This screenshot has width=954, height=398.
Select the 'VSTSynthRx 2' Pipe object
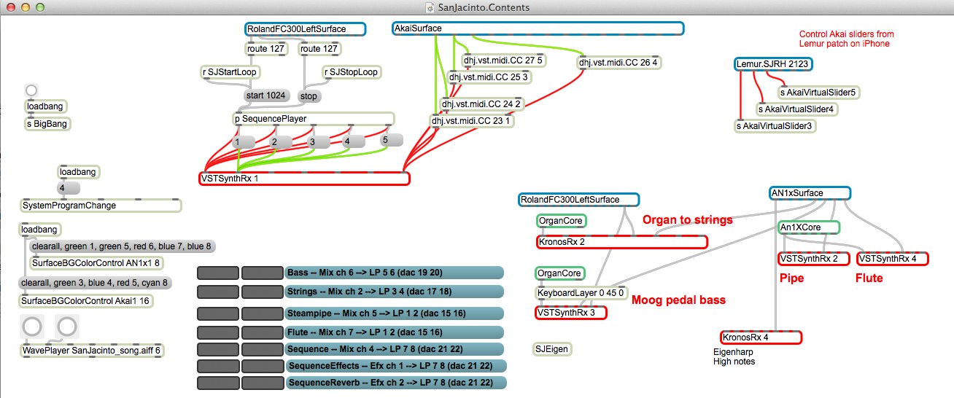tap(814, 258)
